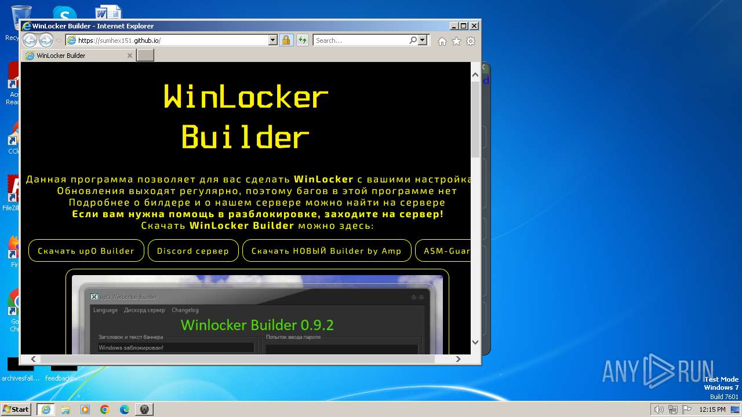Click the Internet Explorer Forward arrow button

coord(46,40)
